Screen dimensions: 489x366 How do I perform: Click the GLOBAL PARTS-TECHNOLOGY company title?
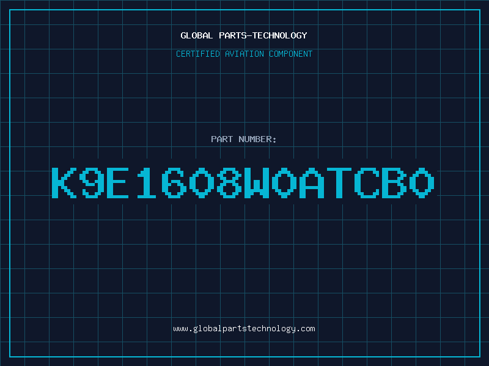(244, 35)
